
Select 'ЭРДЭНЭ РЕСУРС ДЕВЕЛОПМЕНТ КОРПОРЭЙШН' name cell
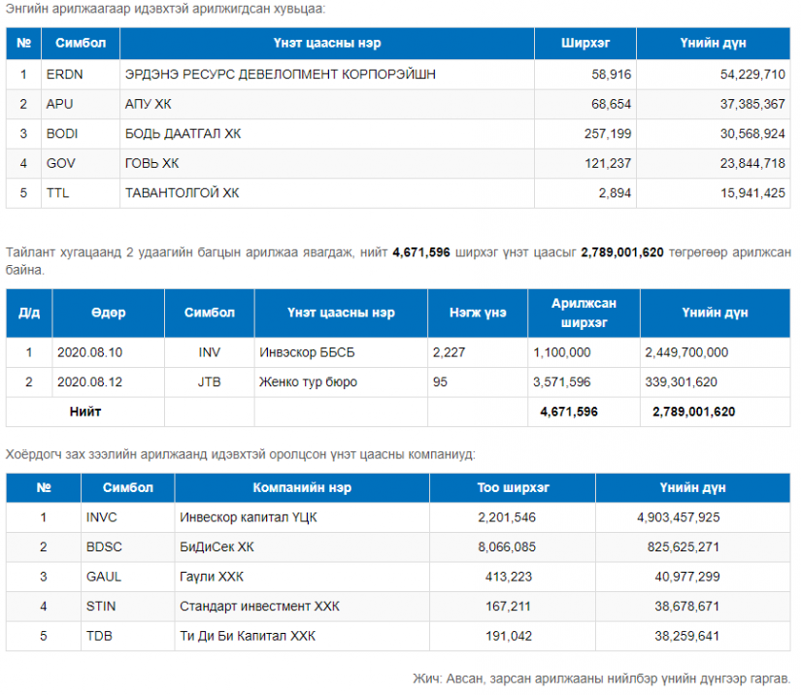point(327,75)
